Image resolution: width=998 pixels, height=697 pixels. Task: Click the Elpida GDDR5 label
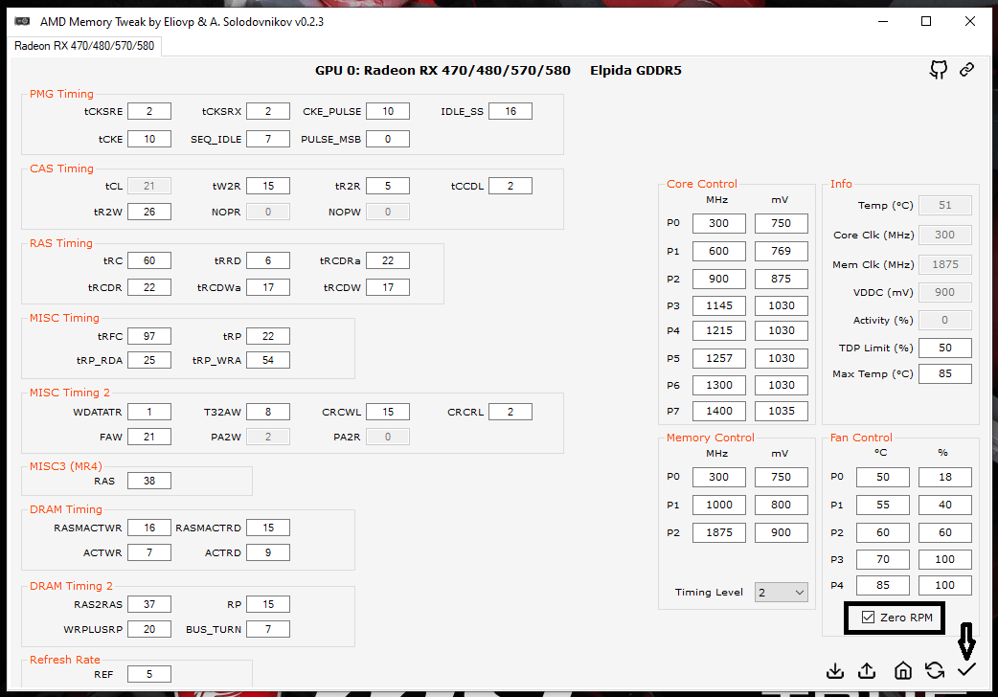click(635, 70)
